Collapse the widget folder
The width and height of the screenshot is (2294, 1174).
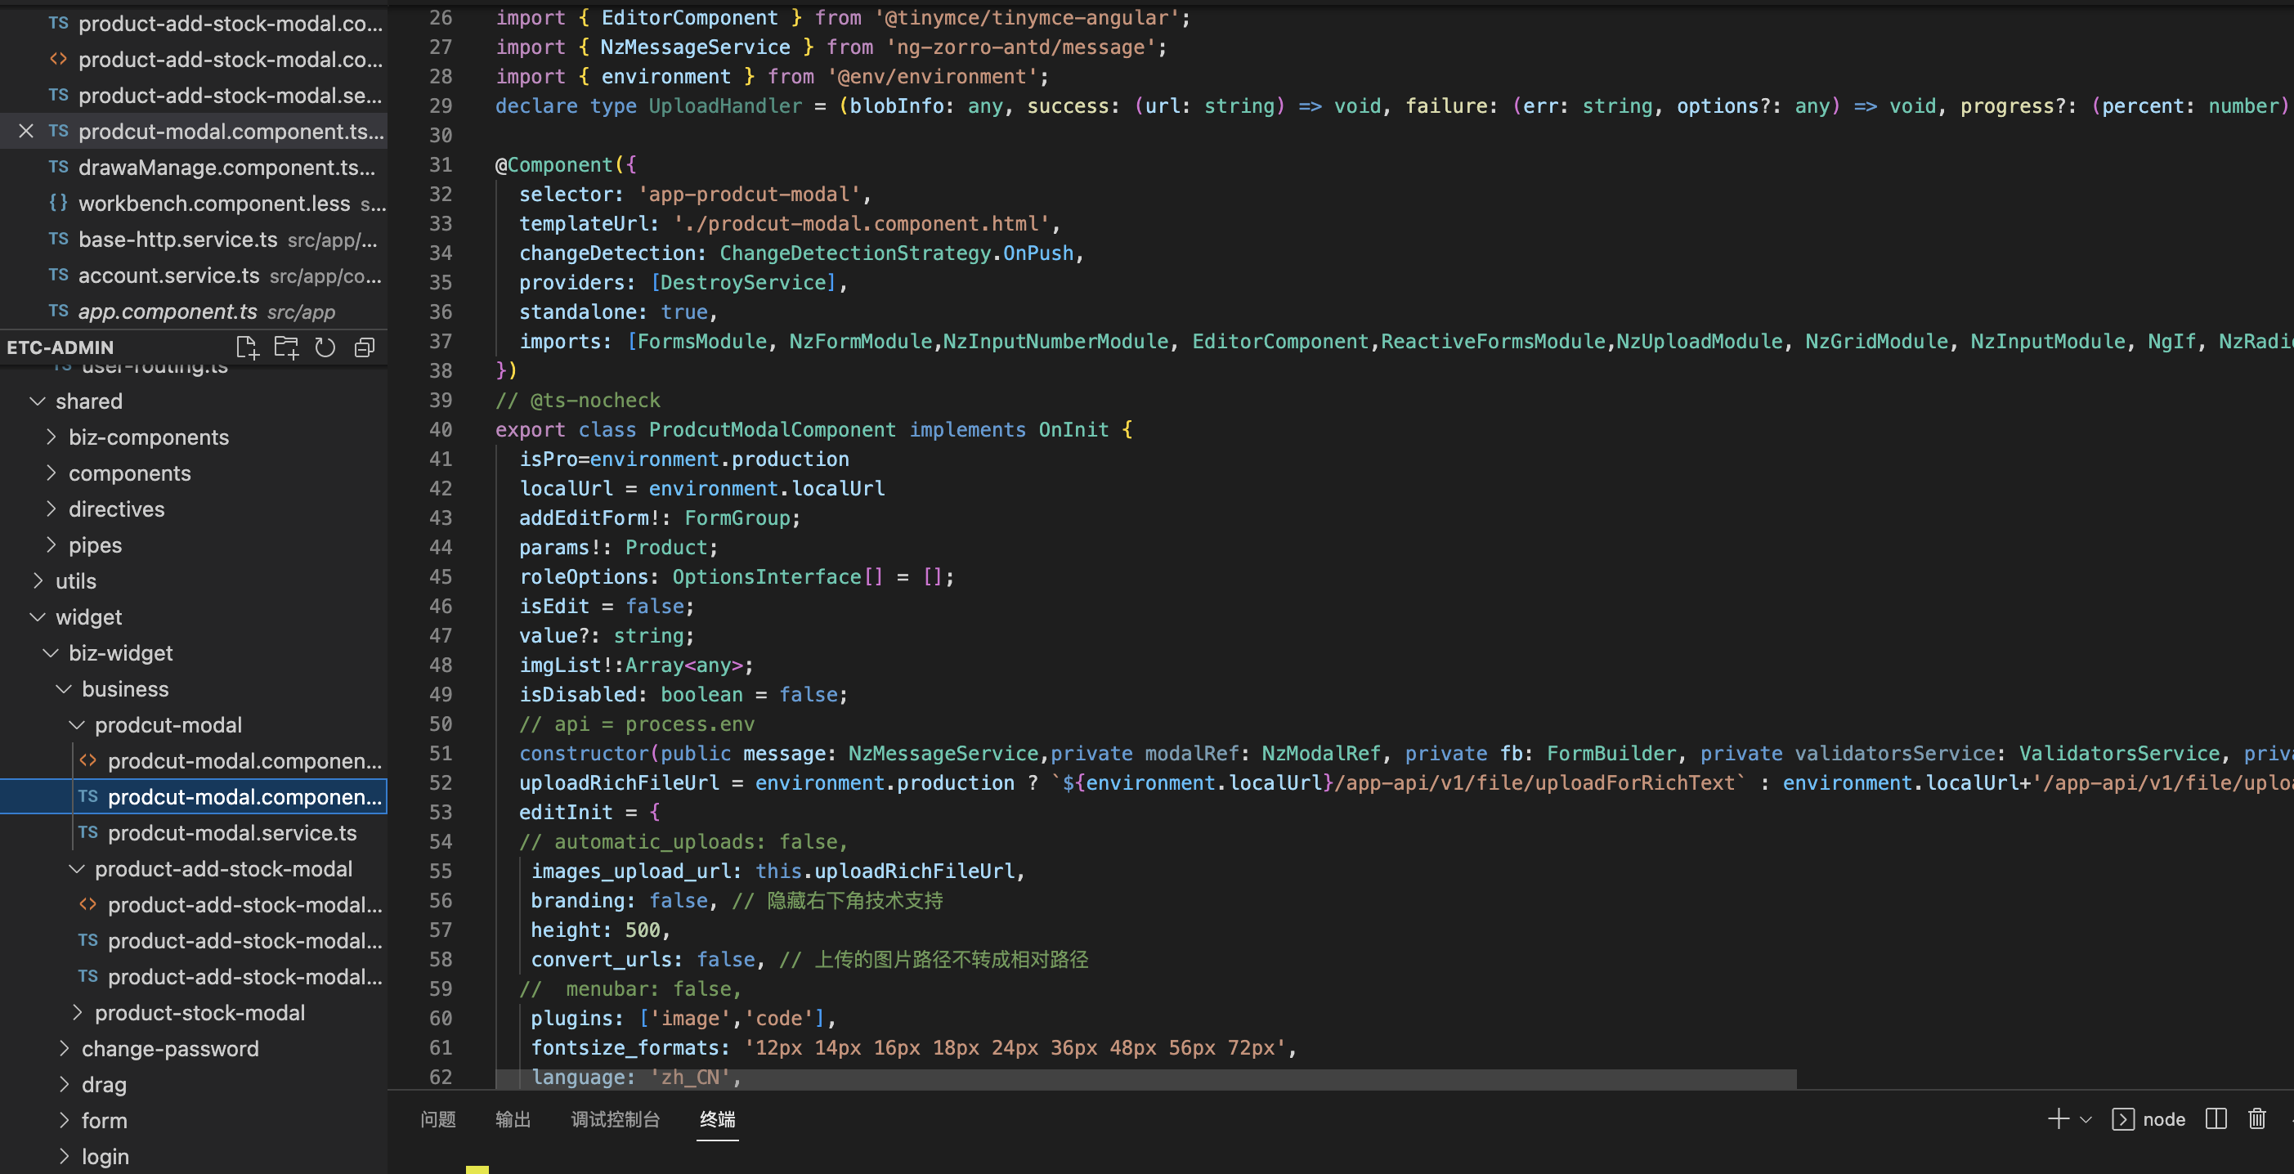(38, 616)
